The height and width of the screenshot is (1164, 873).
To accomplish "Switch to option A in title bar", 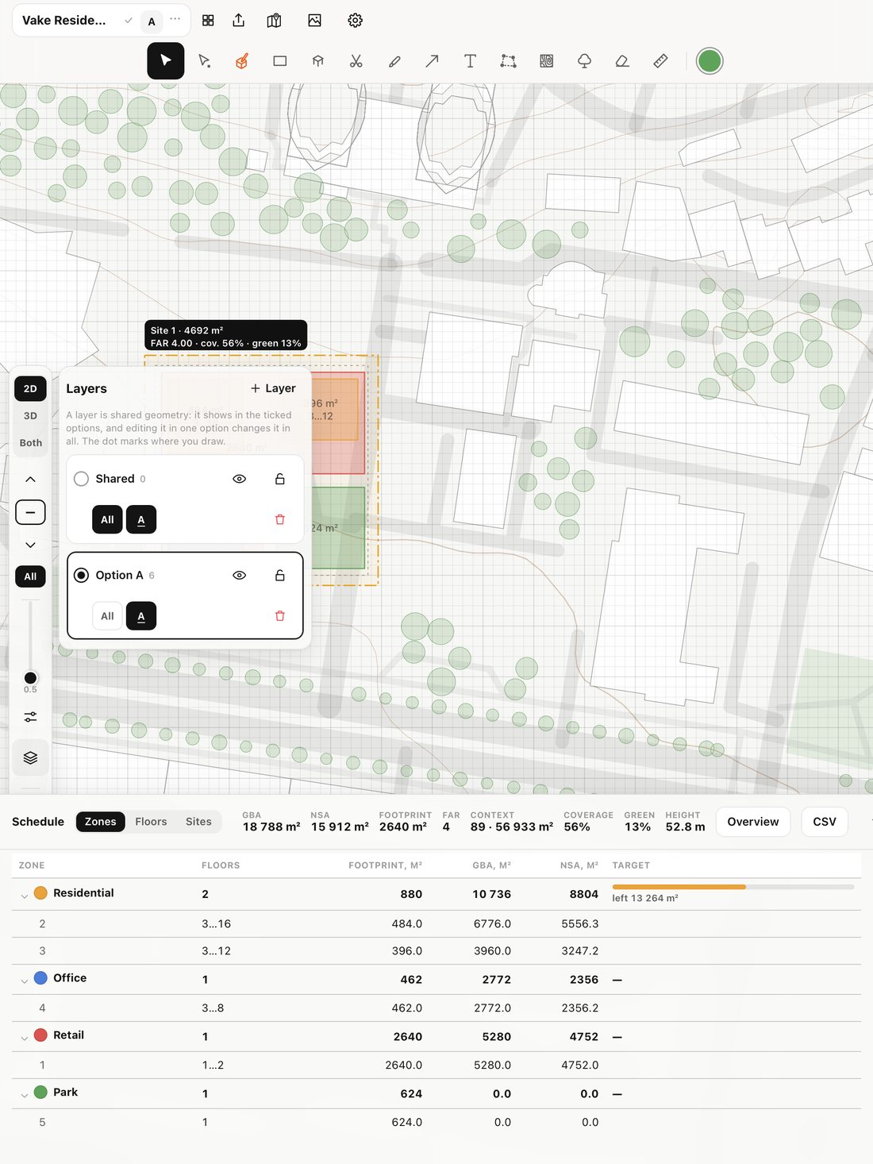I will click(152, 21).
